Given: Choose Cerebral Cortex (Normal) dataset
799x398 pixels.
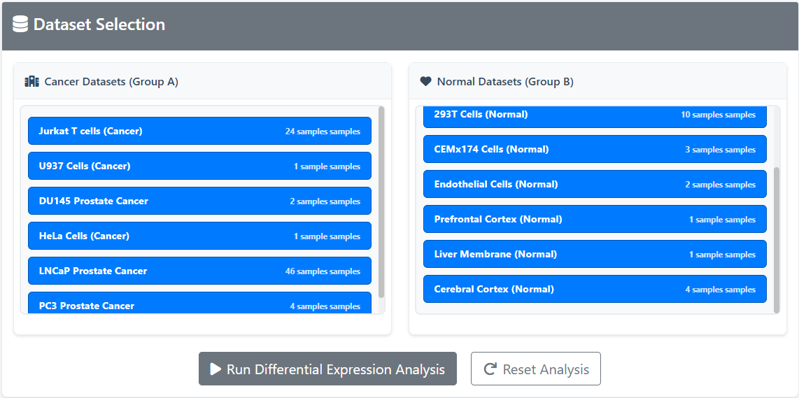Looking at the screenshot, I should click(595, 289).
